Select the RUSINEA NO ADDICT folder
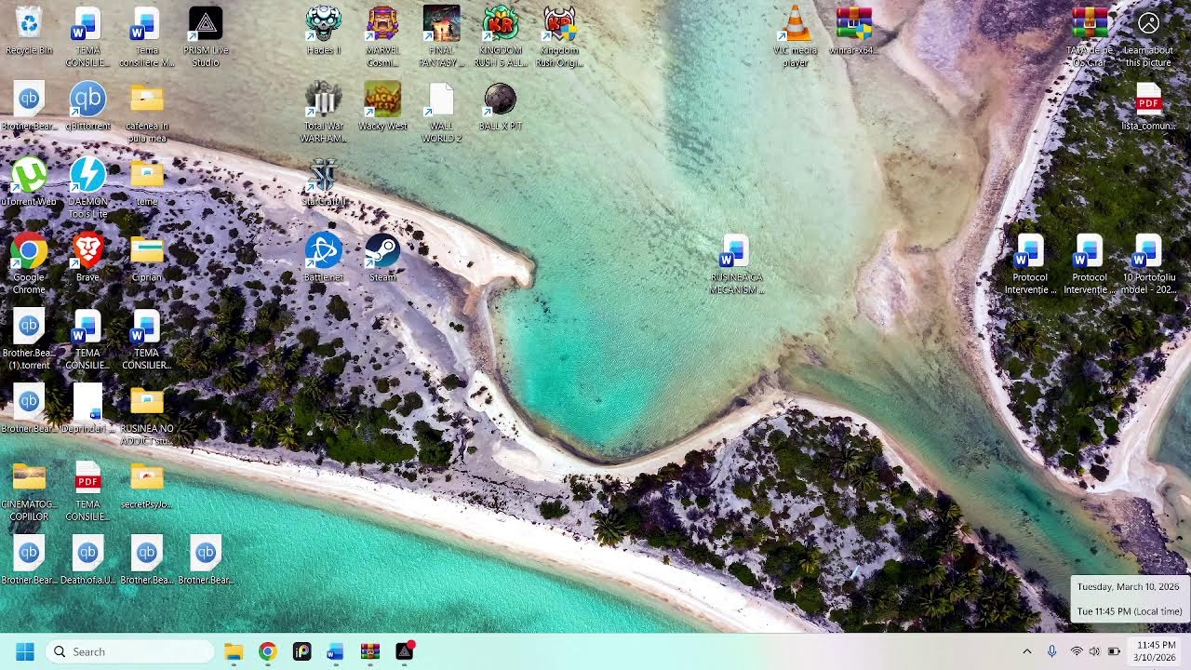The image size is (1191, 670). [x=147, y=415]
